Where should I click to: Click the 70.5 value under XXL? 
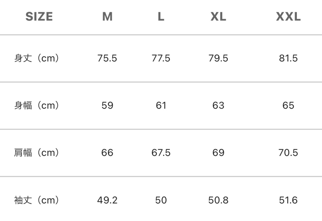pyautogui.click(x=288, y=153)
